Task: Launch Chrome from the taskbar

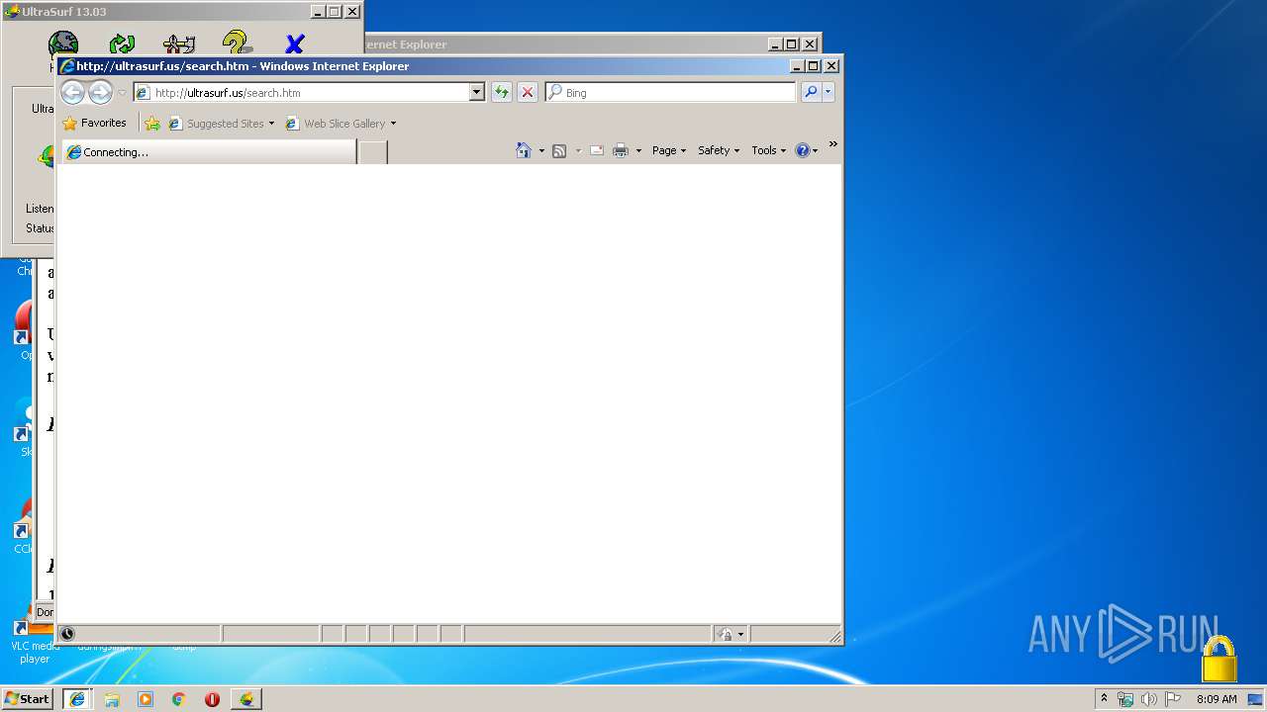Action: coord(179,699)
